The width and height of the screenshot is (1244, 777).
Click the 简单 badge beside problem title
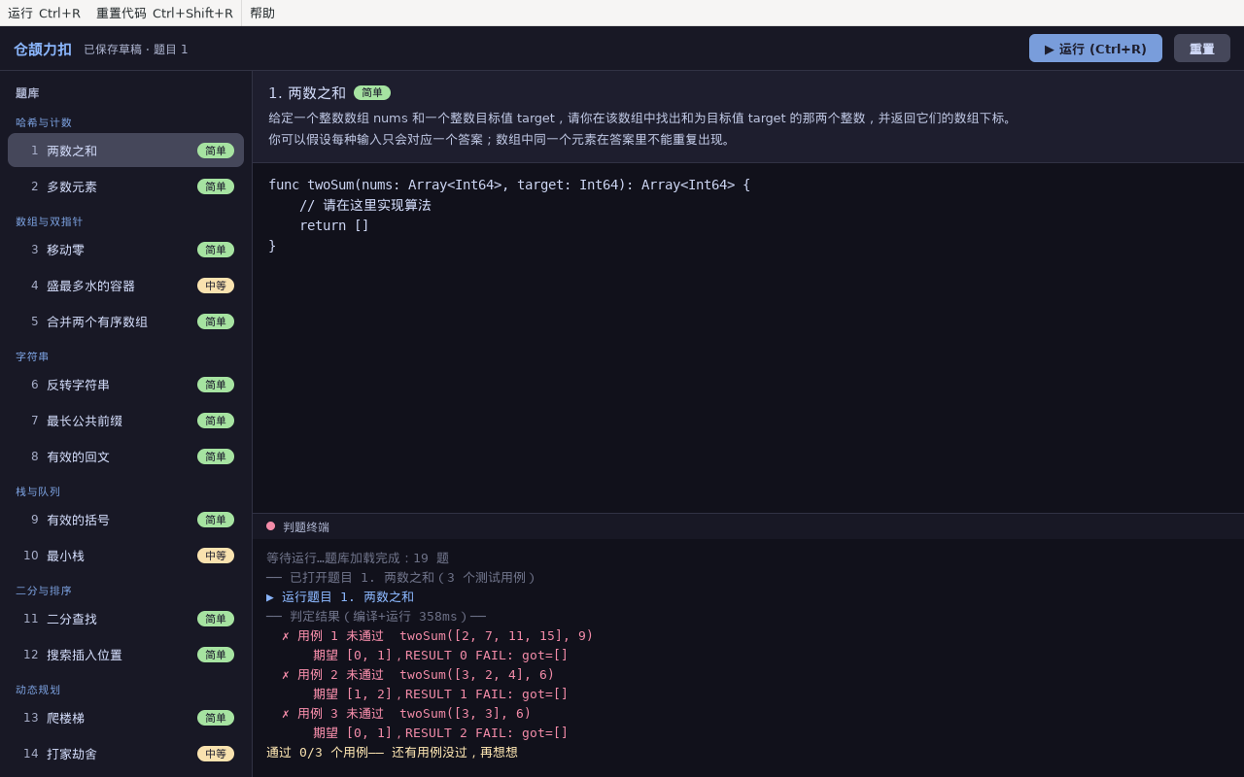[372, 93]
